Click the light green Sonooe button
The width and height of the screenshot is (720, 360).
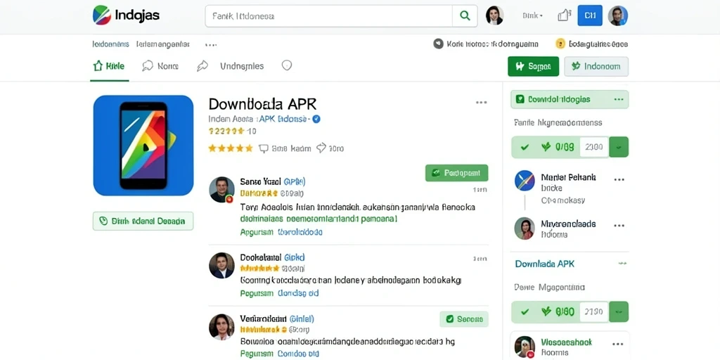point(464,319)
